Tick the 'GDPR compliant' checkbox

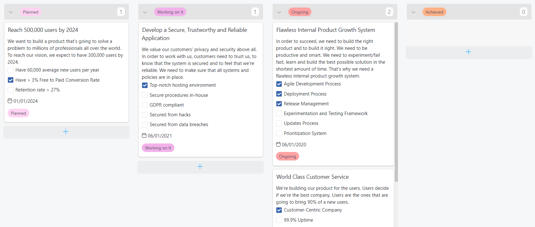pos(145,105)
